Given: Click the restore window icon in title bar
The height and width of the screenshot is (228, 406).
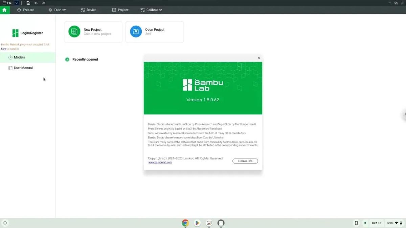Looking at the screenshot, I should pos(396,3).
